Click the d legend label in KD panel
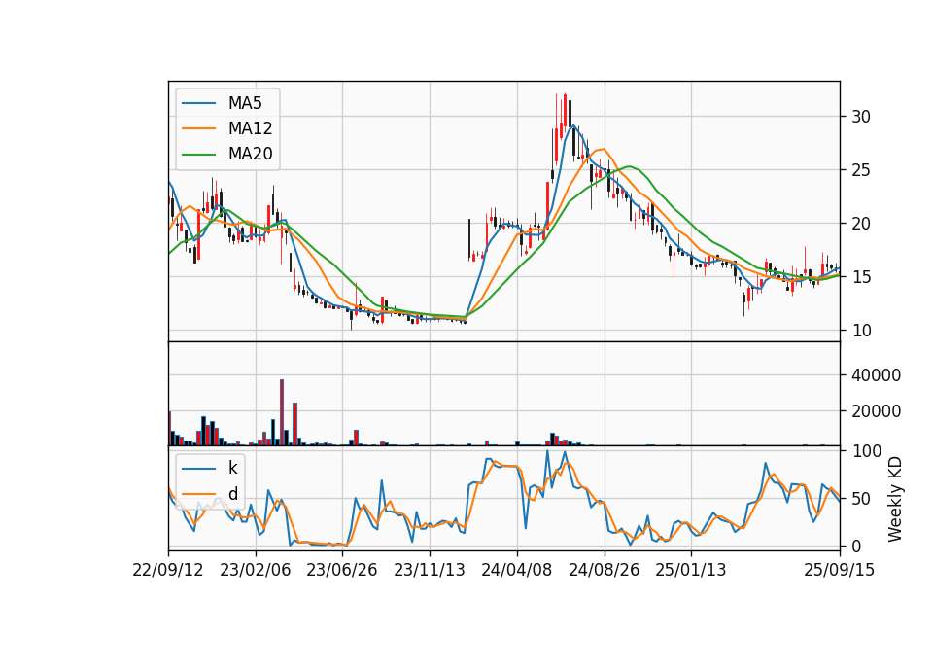933x671 pixels. [x=232, y=494]
